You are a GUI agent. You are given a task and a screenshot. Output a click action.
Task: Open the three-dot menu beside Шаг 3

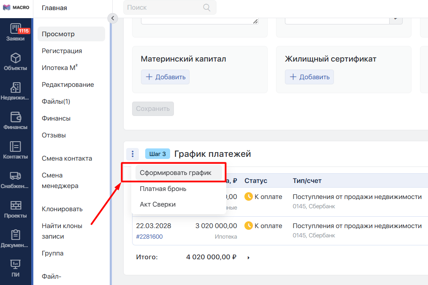[x=133, y=154]
